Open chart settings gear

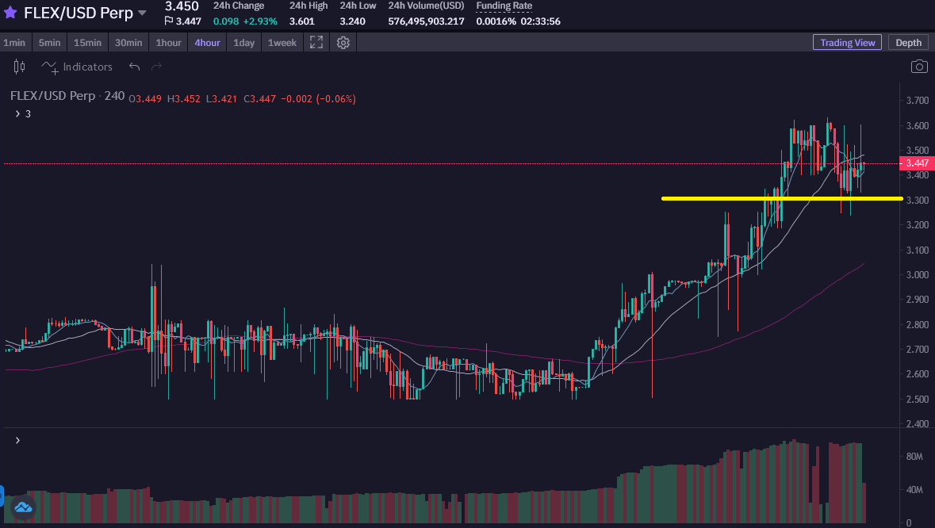click(x=343, y=42)
